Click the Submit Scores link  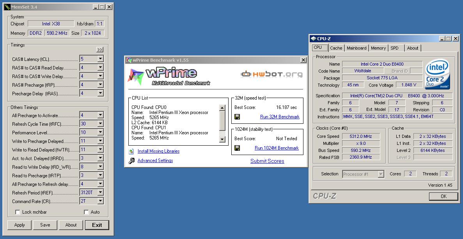267,161
